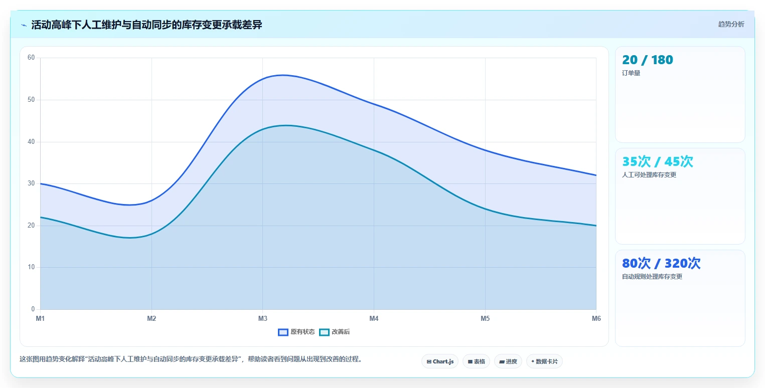
Task: Click the 原有状态 blue legend swatch
Action: tap(283, 332)
